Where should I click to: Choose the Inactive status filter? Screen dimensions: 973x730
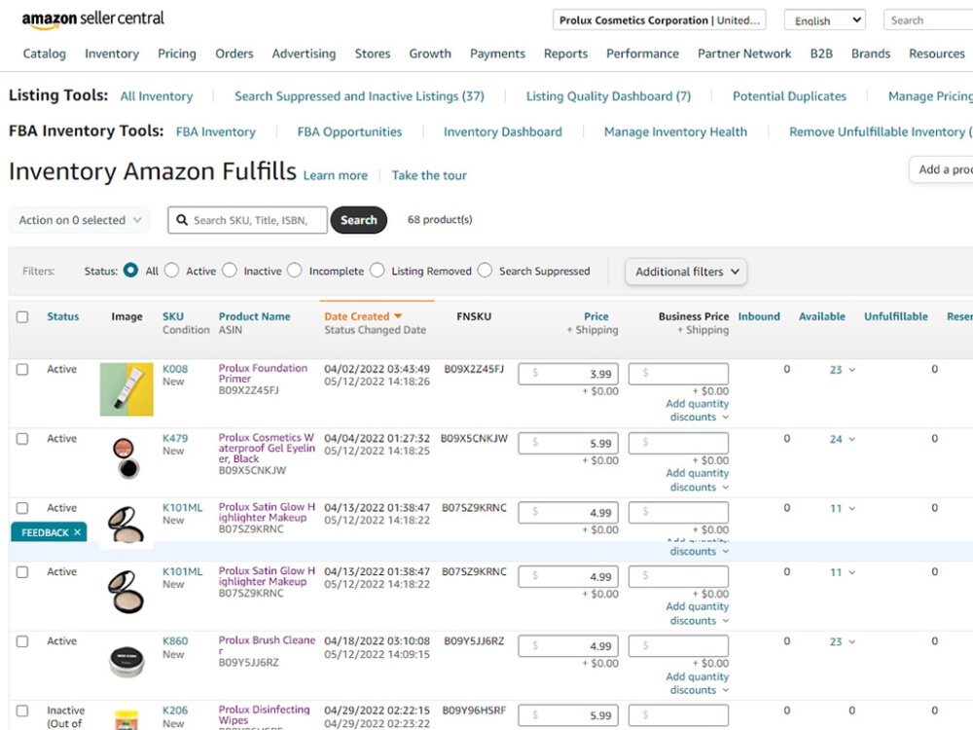[230, 270]
